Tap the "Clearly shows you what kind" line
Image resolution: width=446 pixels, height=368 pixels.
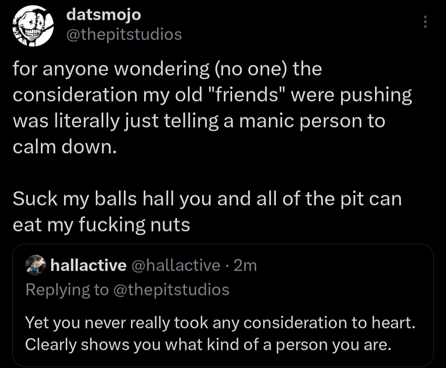click(207, 344)
